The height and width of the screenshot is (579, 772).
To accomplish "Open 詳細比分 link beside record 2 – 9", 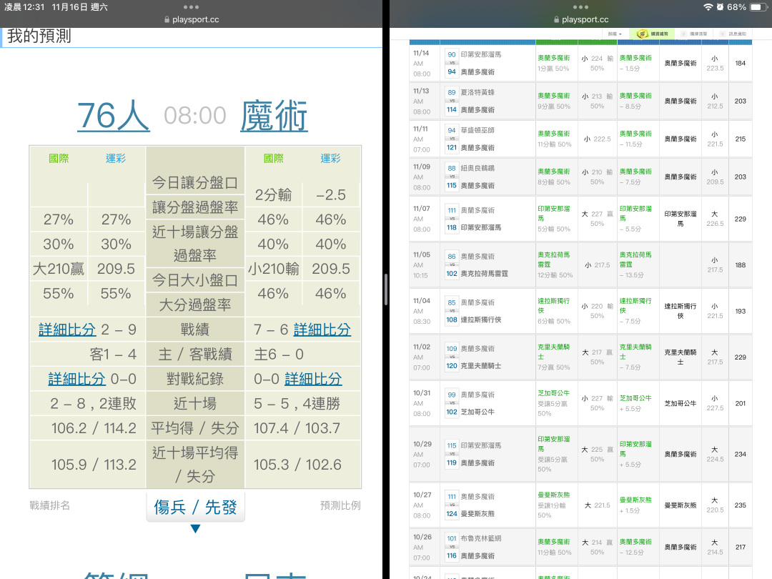I will (x=67, y=330).
